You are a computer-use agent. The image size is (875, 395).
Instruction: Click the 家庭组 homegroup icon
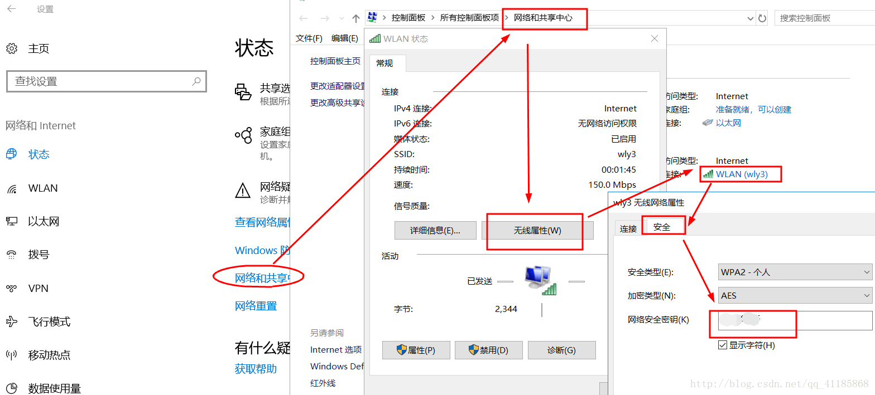point(243,134)
